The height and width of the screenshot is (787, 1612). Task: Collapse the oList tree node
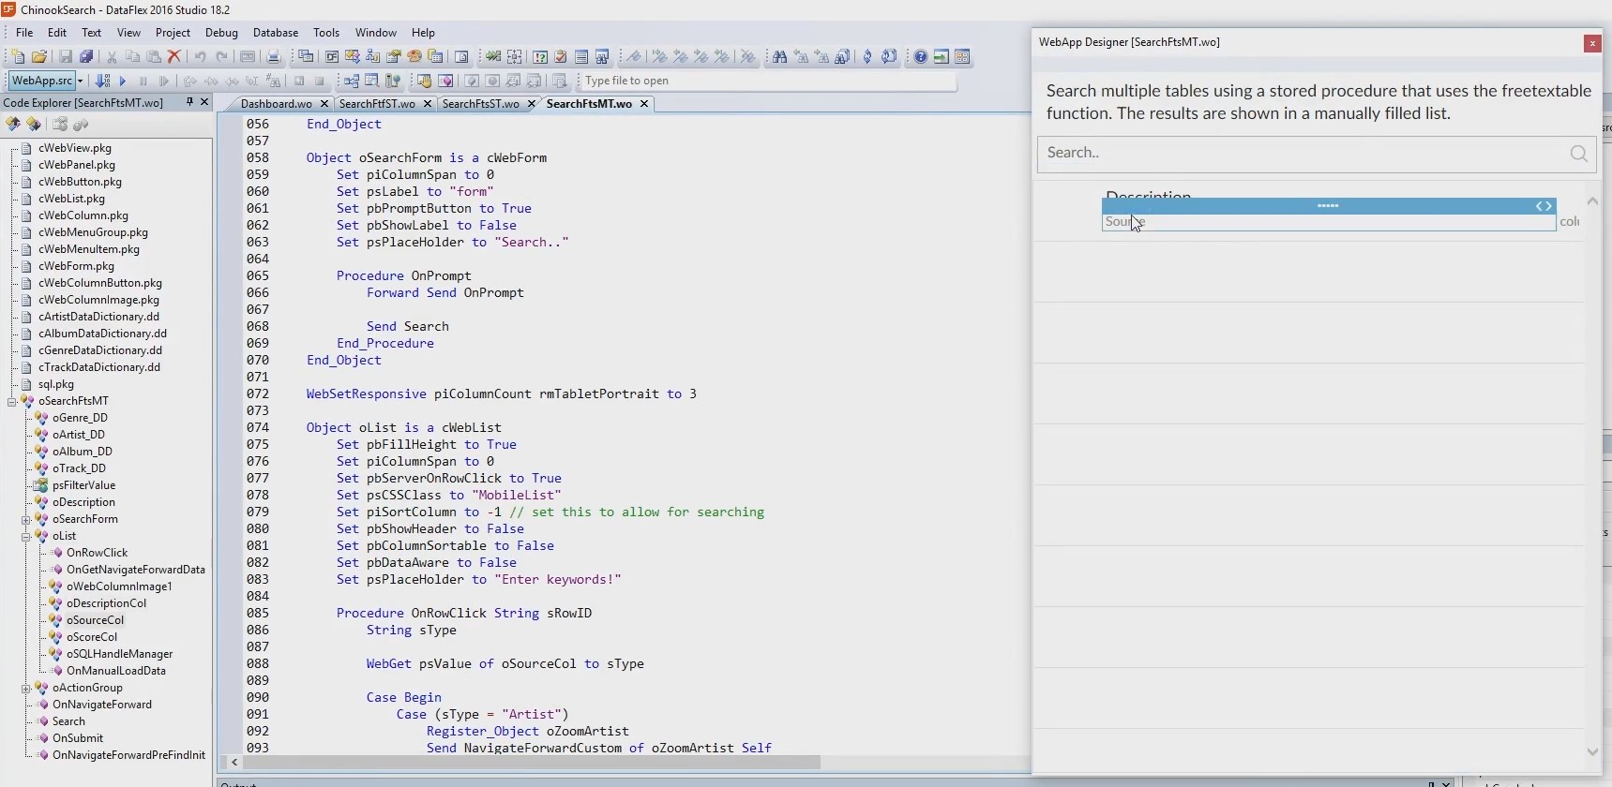pyautogui.click(x=26, y=536)
